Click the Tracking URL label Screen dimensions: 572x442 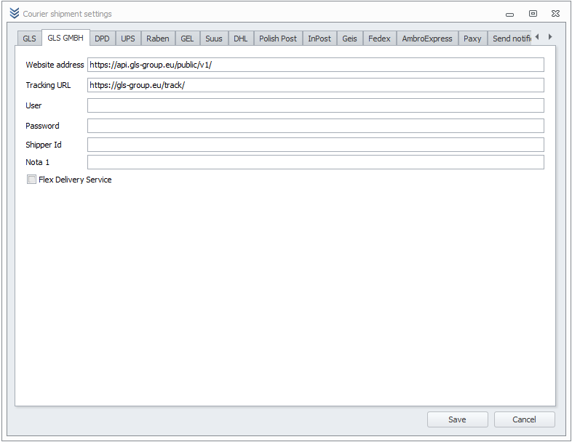(48, 85)
